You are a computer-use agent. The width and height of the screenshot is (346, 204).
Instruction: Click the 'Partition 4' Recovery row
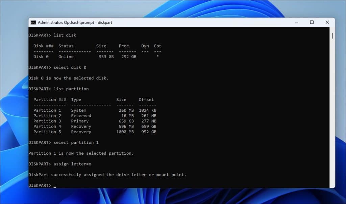coord(95,127)
